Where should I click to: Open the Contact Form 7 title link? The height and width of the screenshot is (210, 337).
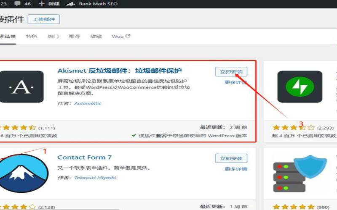[x=85, y=157]
